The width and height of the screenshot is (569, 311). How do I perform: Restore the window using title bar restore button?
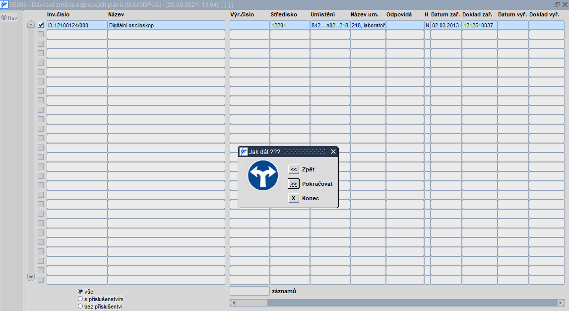[x=557, y=5]
